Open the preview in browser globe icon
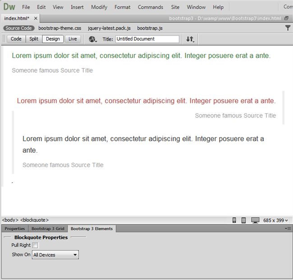This screenshot has width=293, height=280. (x=92, y=39)
